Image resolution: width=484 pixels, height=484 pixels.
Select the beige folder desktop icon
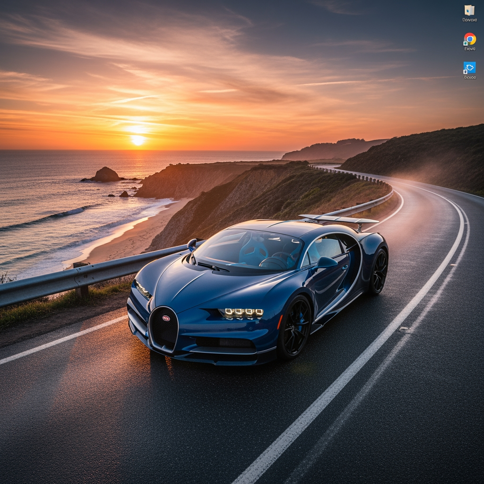click(x=469, y=10)
